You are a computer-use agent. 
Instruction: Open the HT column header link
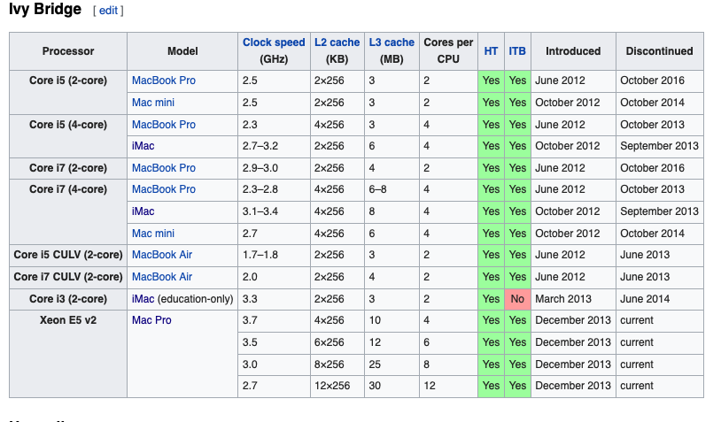coord(491,51)
